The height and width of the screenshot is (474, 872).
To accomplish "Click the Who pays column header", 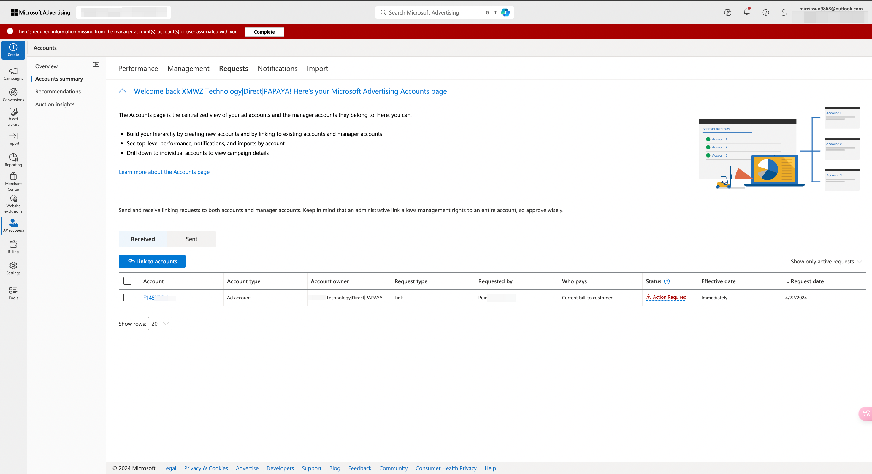I will (574, 281).
